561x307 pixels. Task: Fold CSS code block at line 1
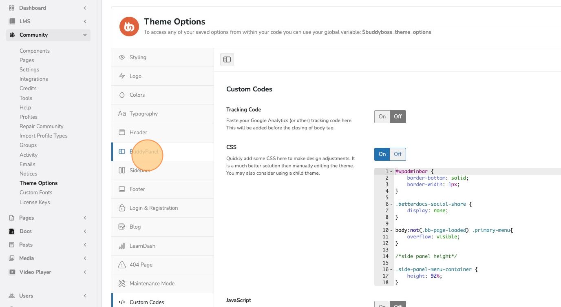click(391, 171)
